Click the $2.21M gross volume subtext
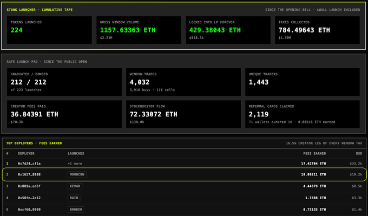This screenshot has height=216, width=368. pyautogui.click(x=106, y=38)
